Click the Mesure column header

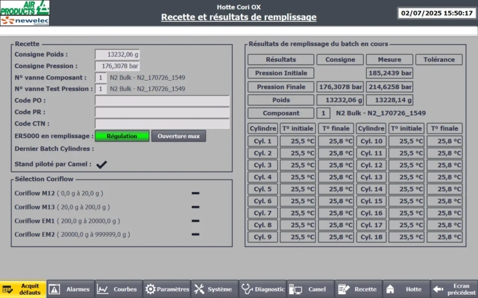pyautogui.click(x=390, y=59)
